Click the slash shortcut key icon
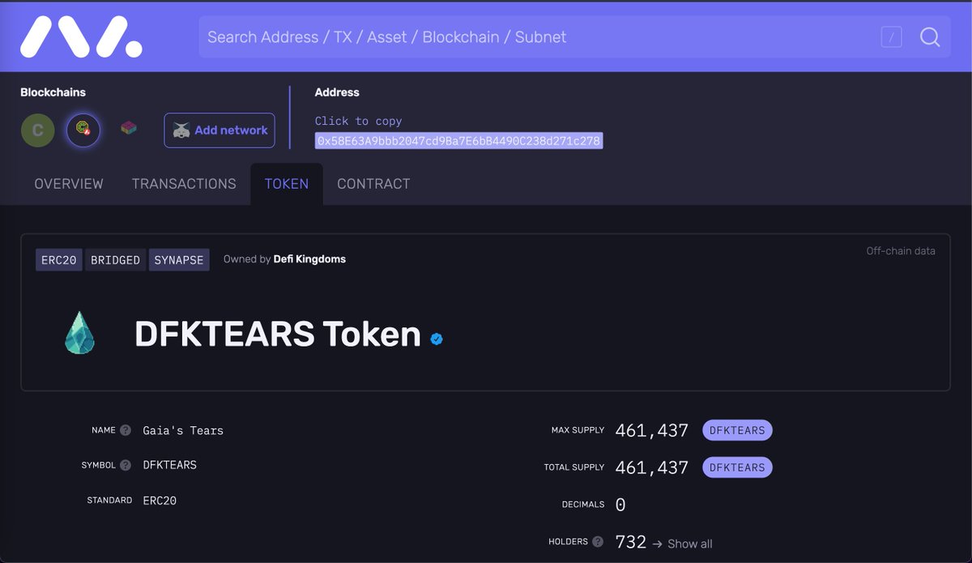This screenshot has width=972, height=563. coord(891,36)
